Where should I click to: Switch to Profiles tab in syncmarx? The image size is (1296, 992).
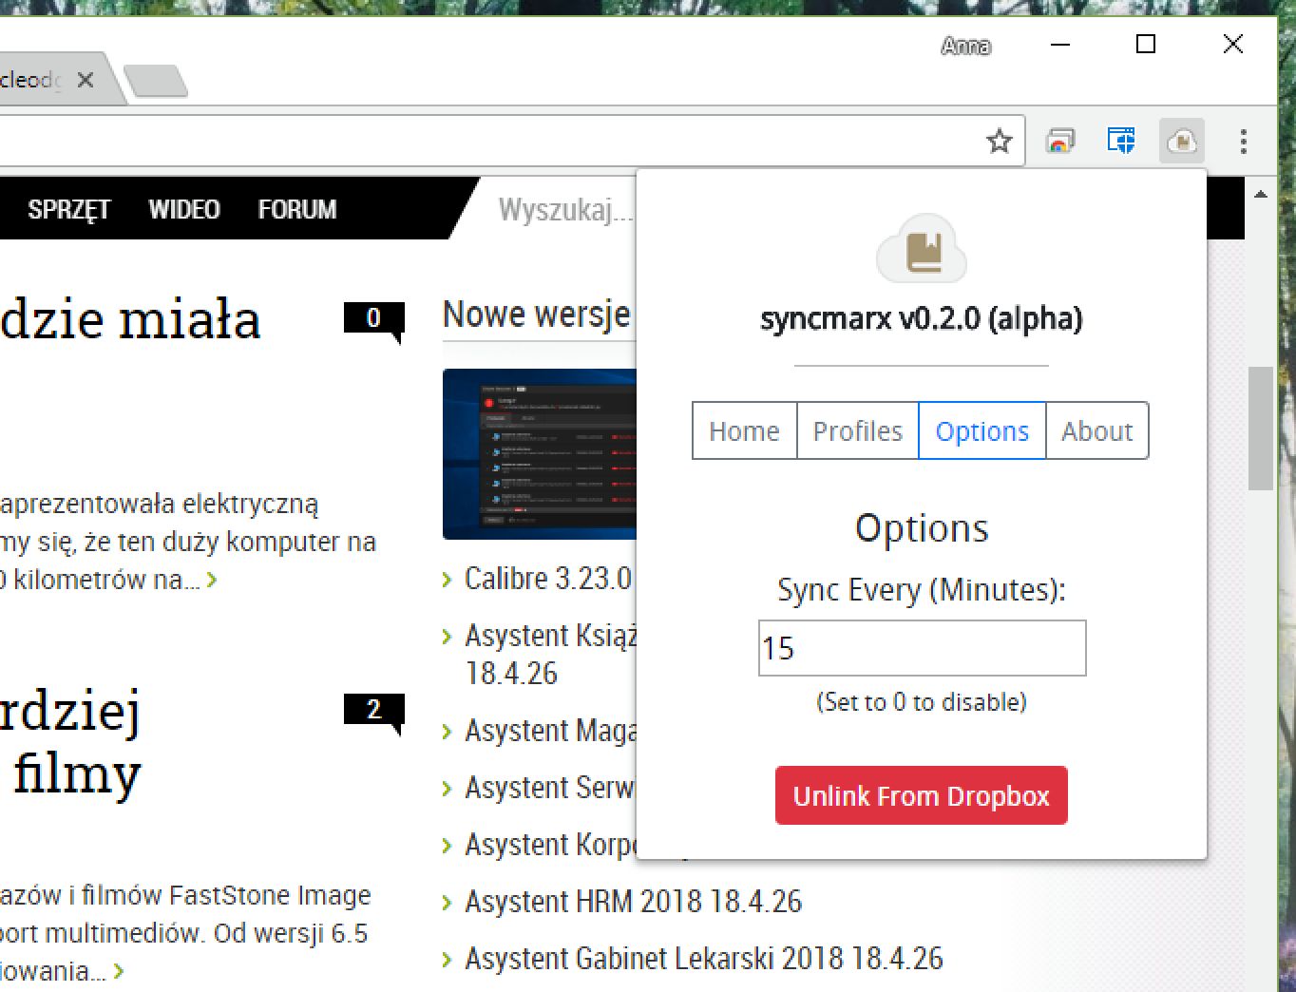click(857, 430)
